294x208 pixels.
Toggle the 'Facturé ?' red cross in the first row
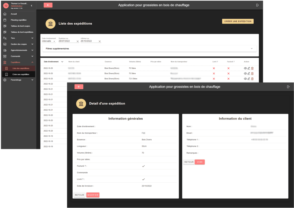tap(229, 68)
